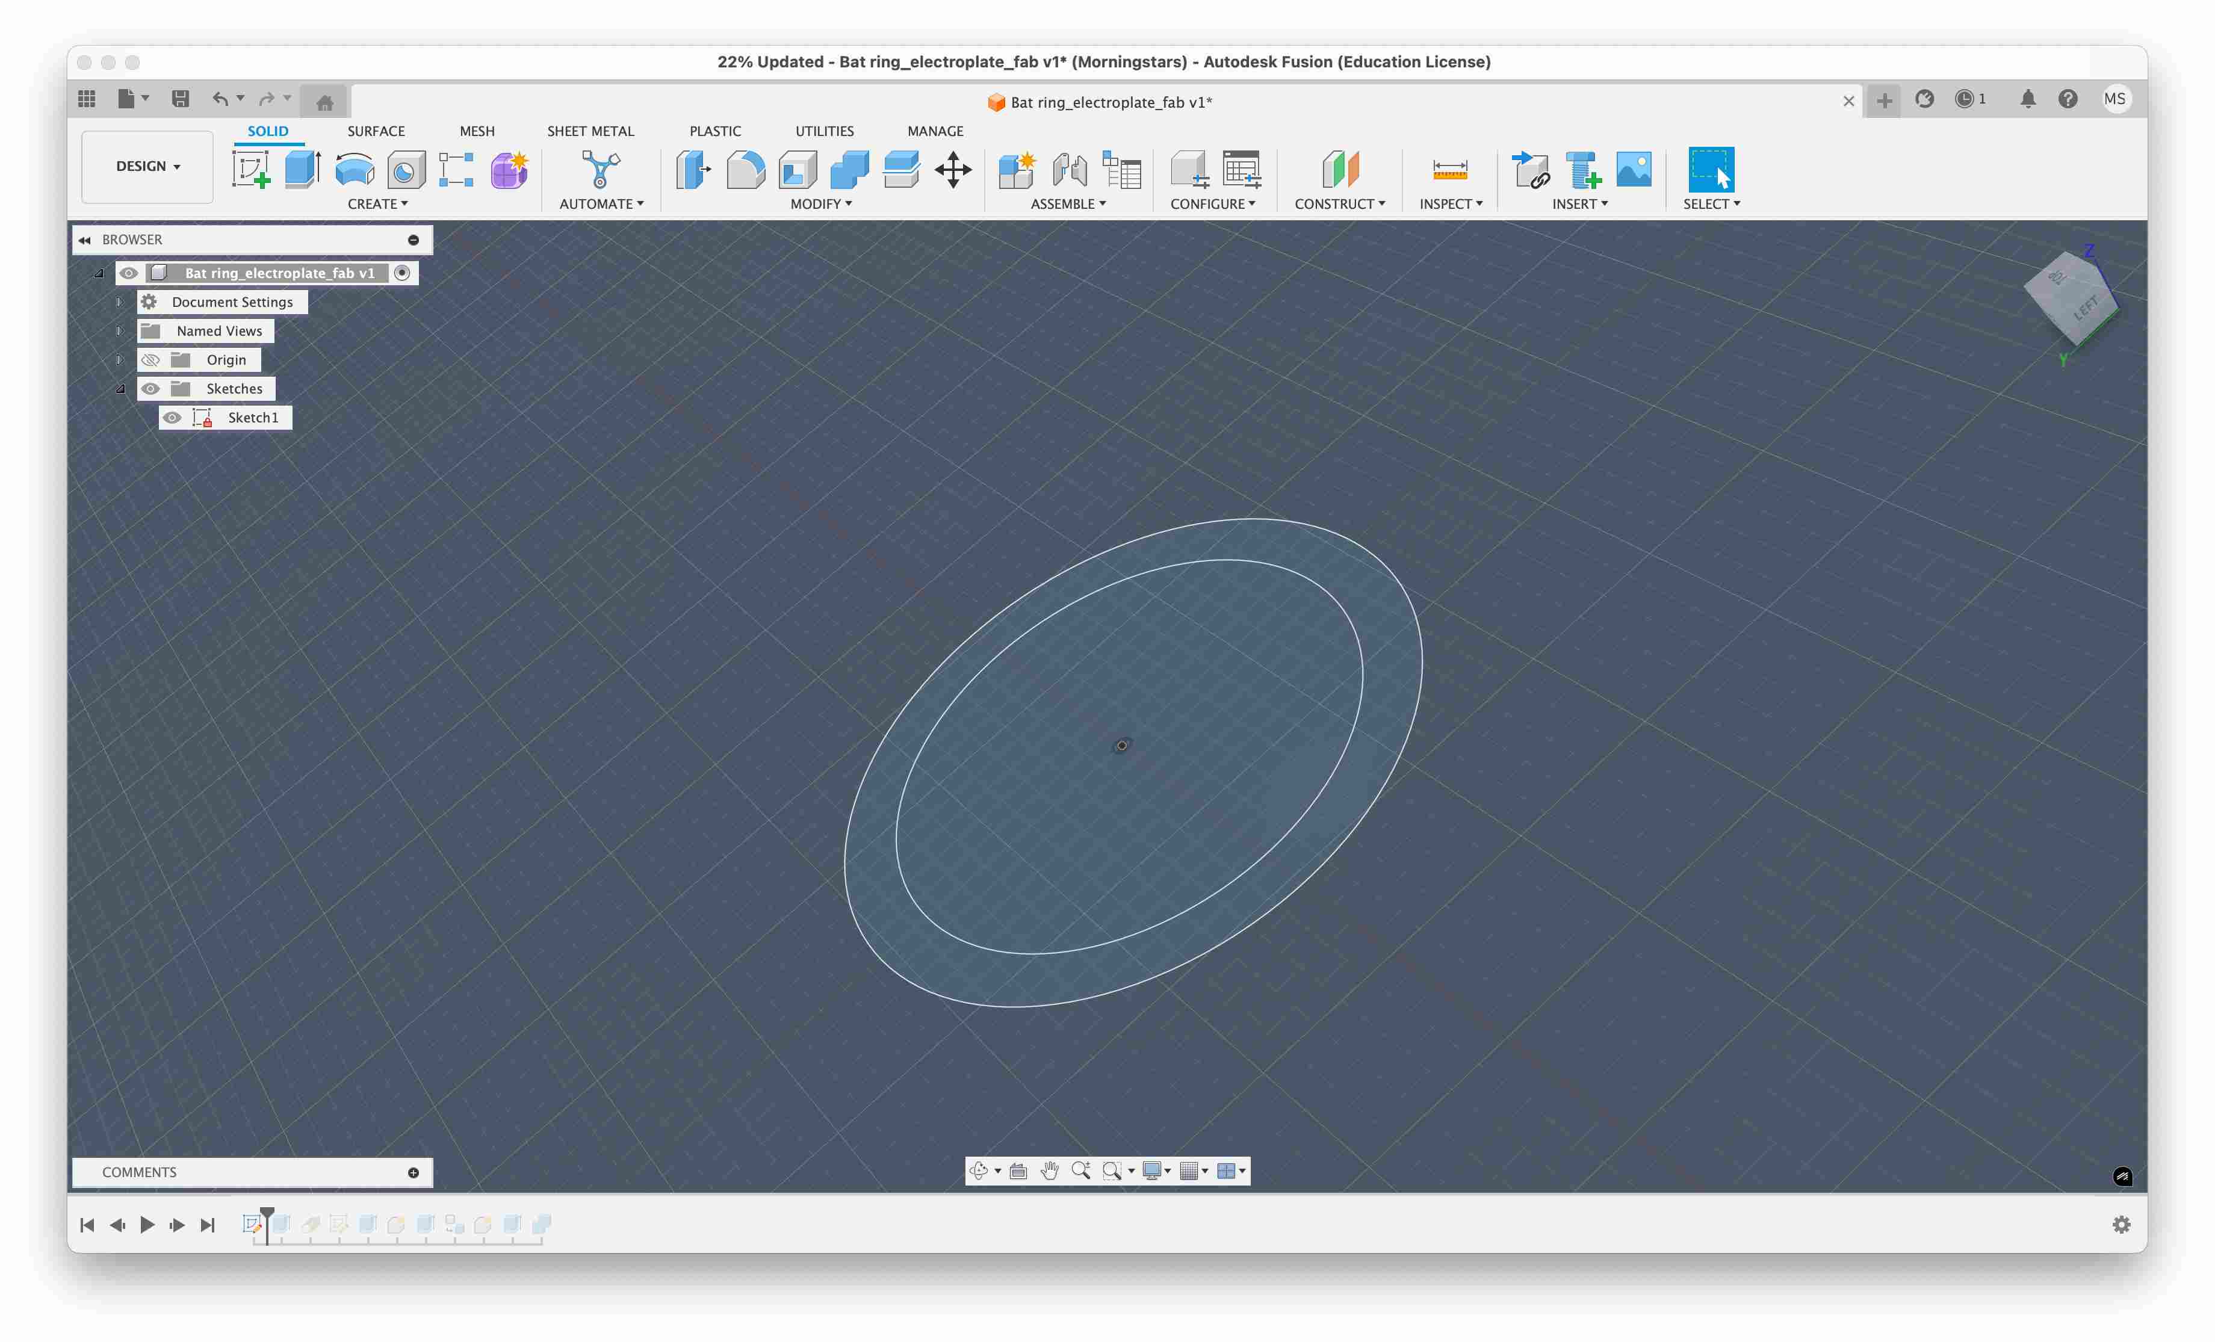Activate the root component radio button
Viewport: 2215px width, 1342px height.
[403, 273]
